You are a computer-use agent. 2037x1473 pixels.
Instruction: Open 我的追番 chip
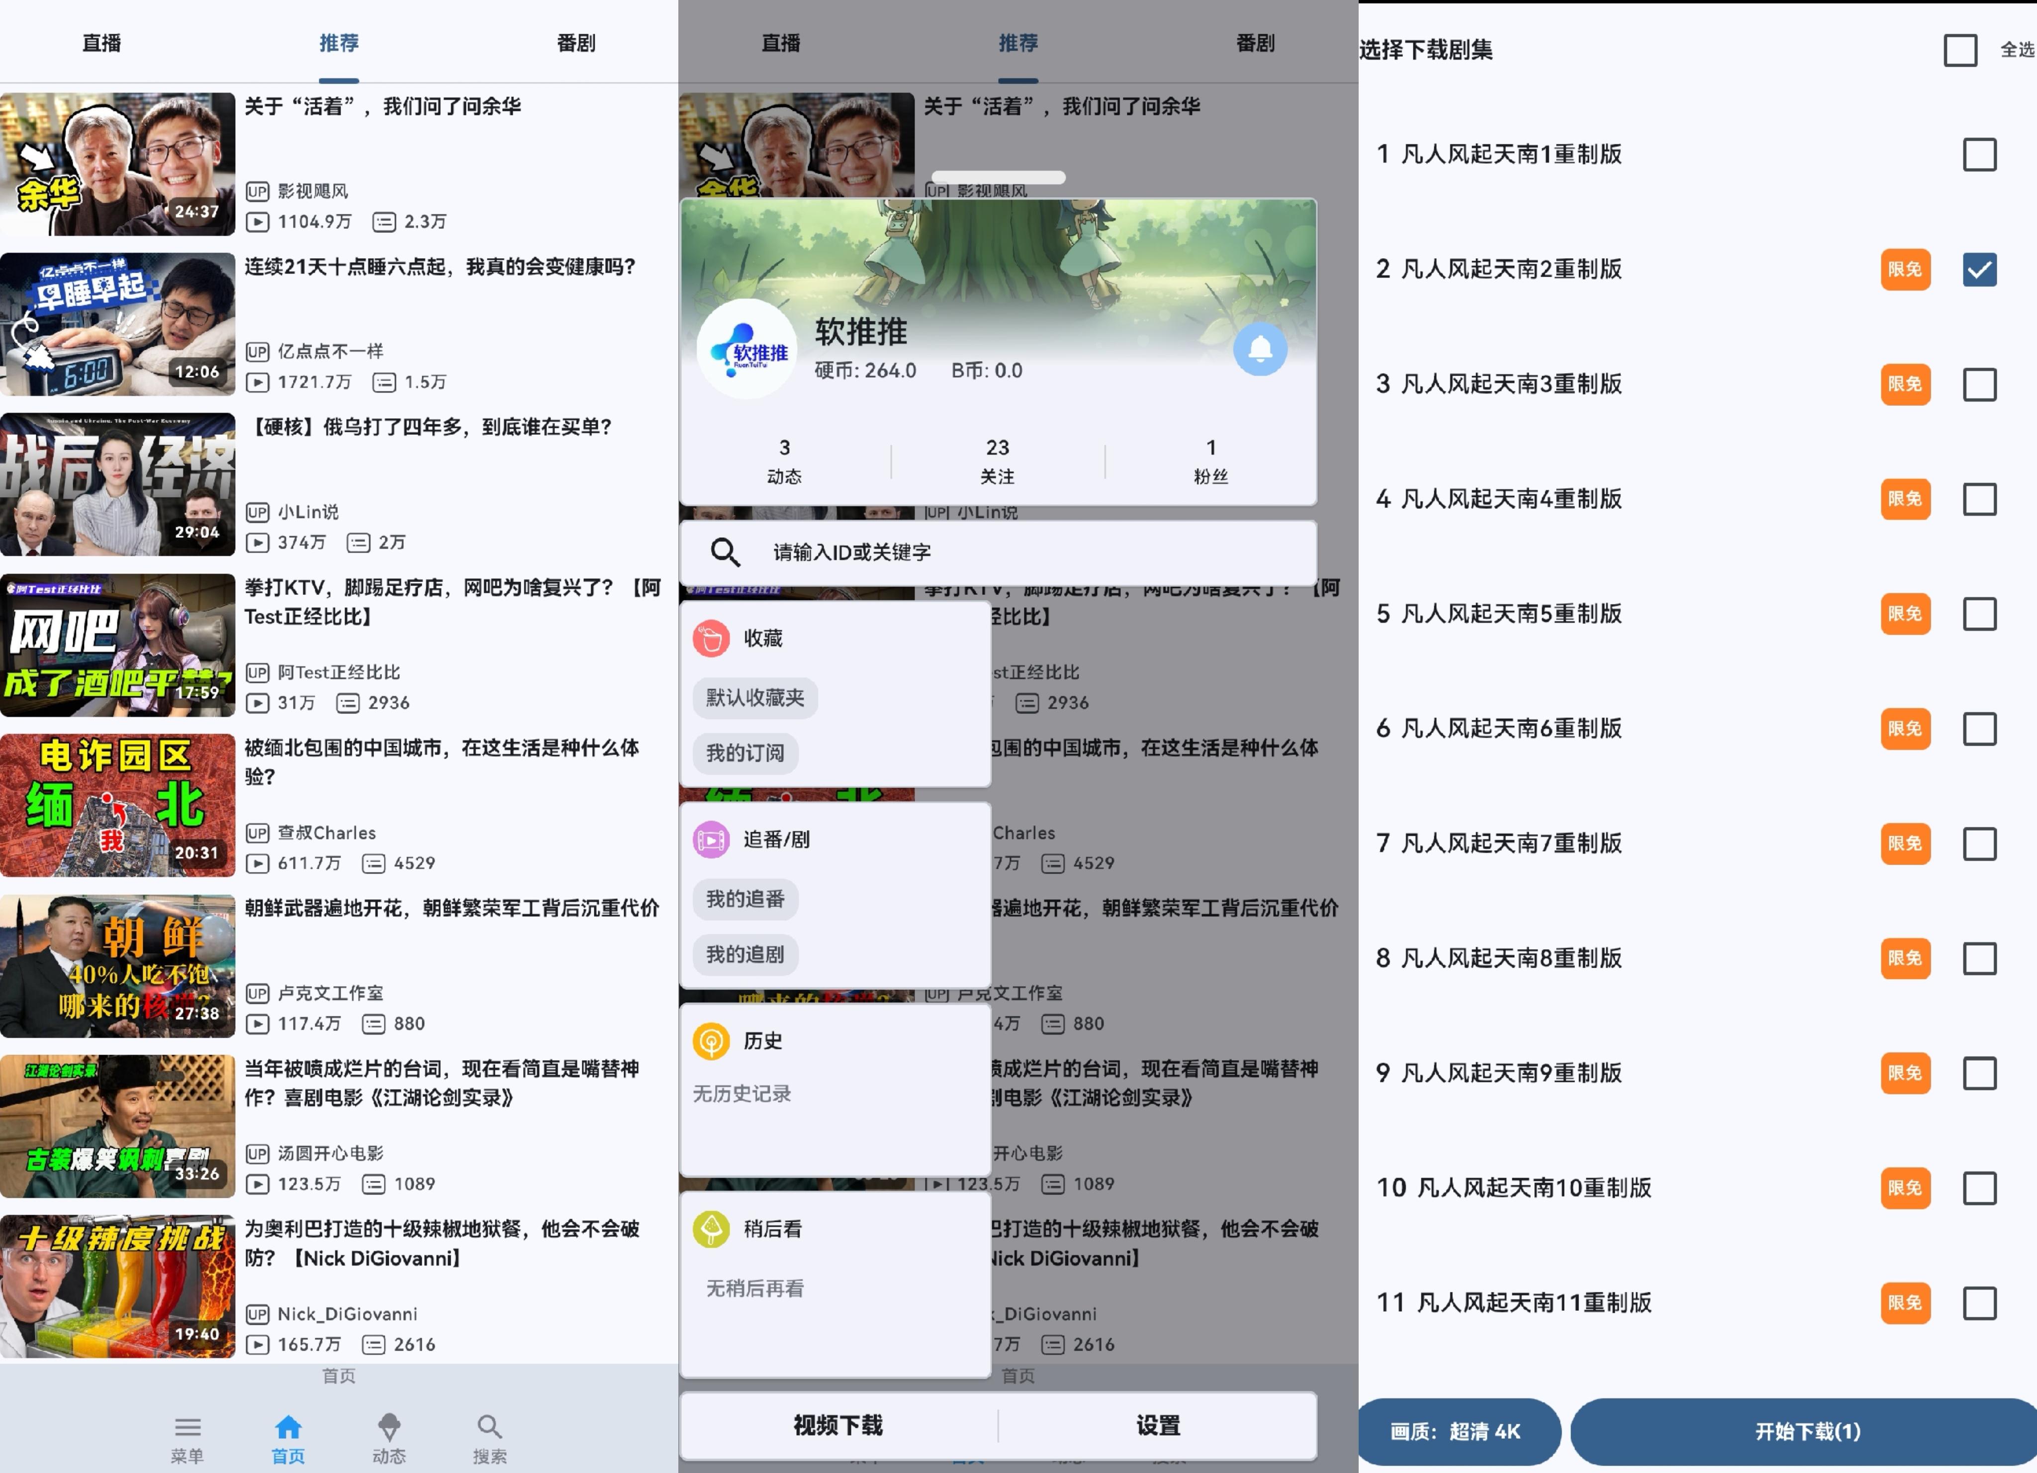(x=745, y=899)
